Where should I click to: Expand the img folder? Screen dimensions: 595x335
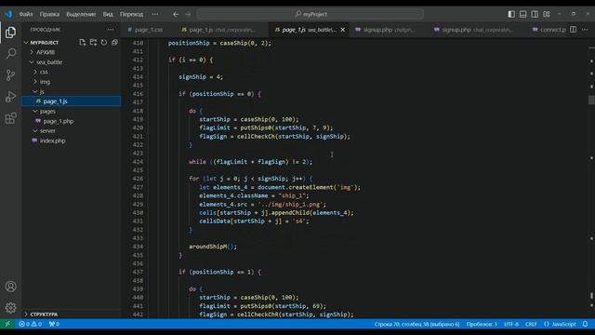[x=45, y=82]
